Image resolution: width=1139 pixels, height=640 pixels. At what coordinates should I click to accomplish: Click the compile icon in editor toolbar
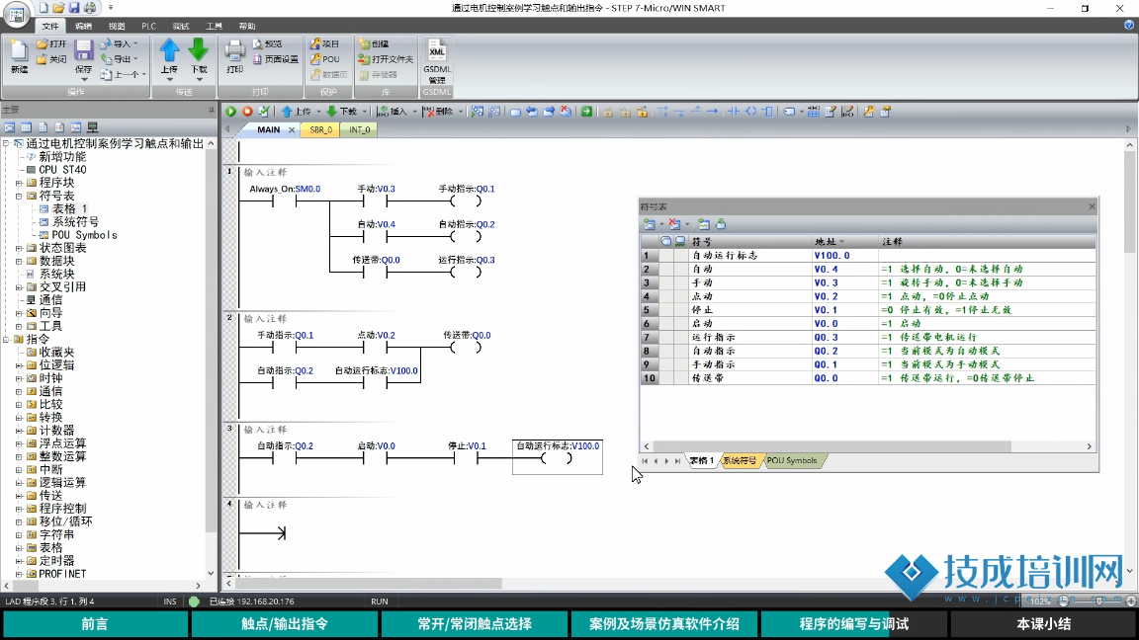(x=264, y=111)
